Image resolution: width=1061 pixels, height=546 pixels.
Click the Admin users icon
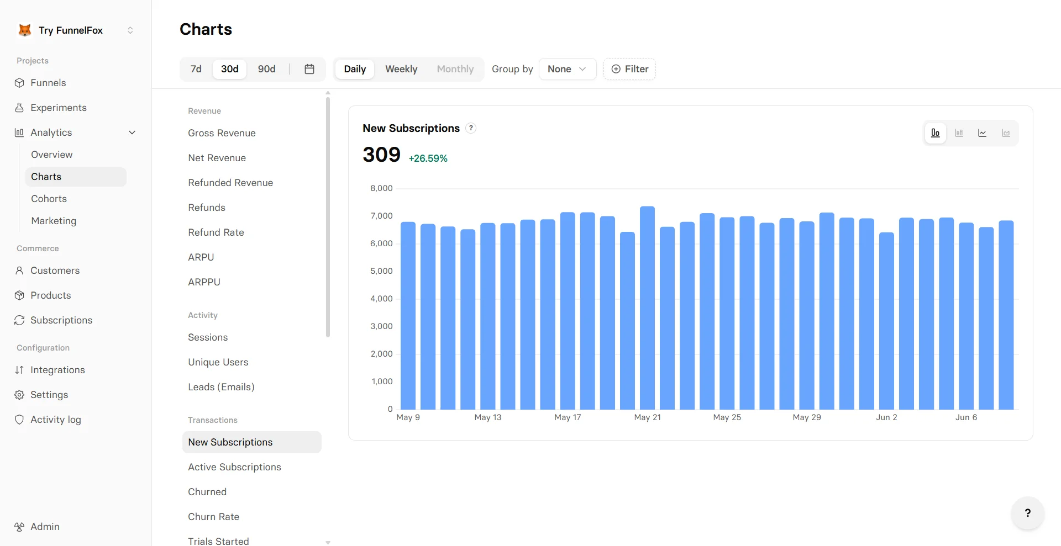pos(19,527)
